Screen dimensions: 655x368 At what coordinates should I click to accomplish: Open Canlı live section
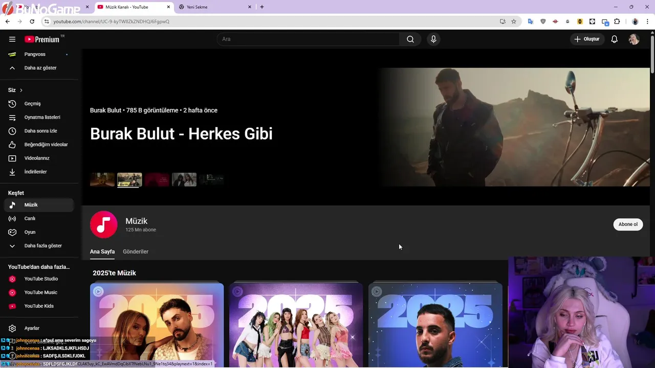pyautogui.click(x=39, y=219)
